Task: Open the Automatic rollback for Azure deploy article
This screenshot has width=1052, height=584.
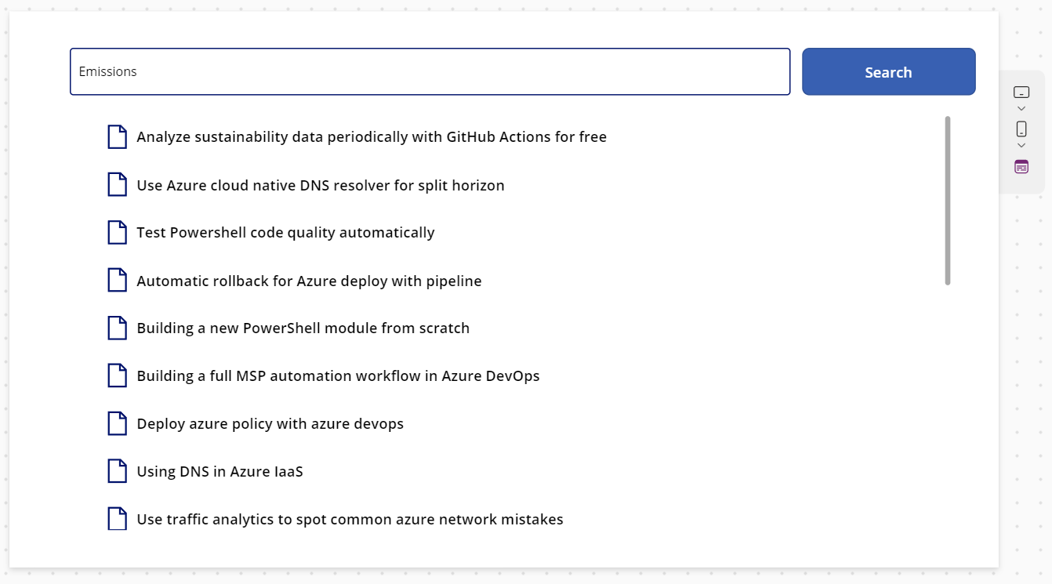Action: 309,280
